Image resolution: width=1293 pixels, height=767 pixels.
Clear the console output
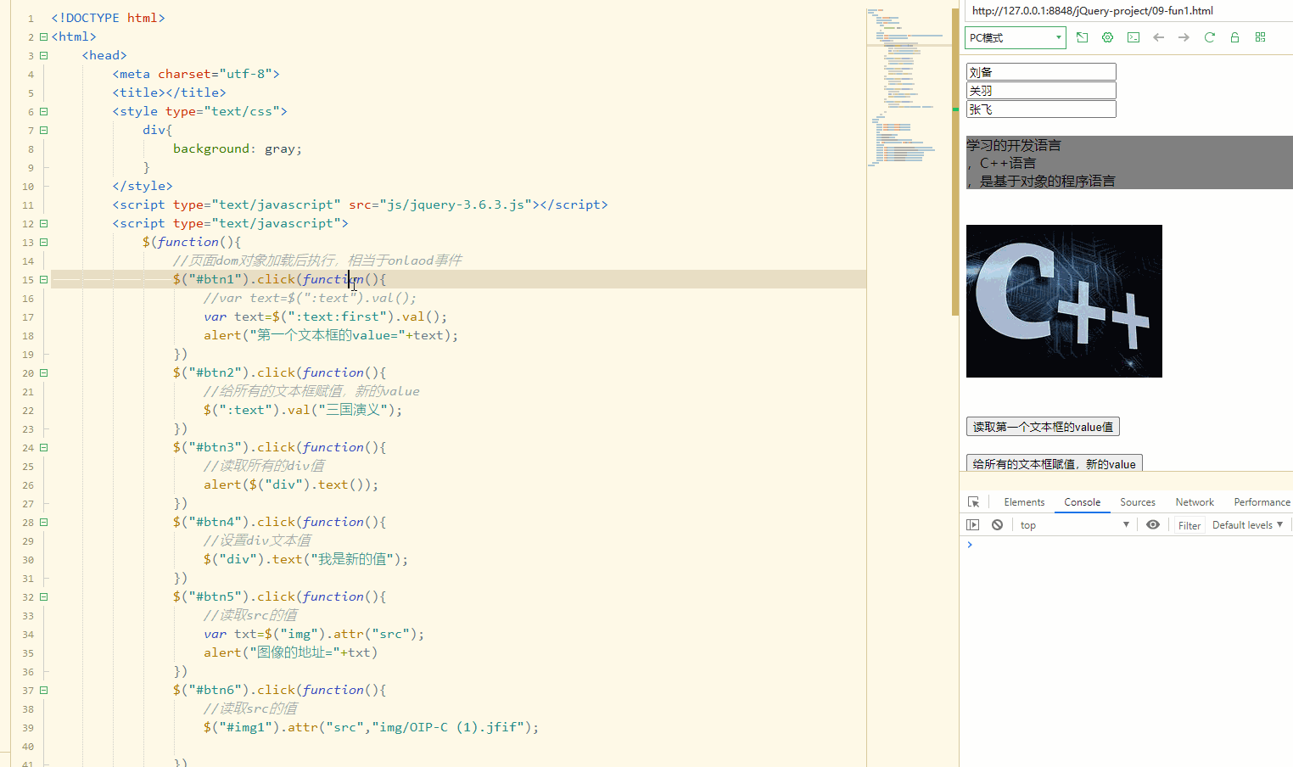click(998, 525)
